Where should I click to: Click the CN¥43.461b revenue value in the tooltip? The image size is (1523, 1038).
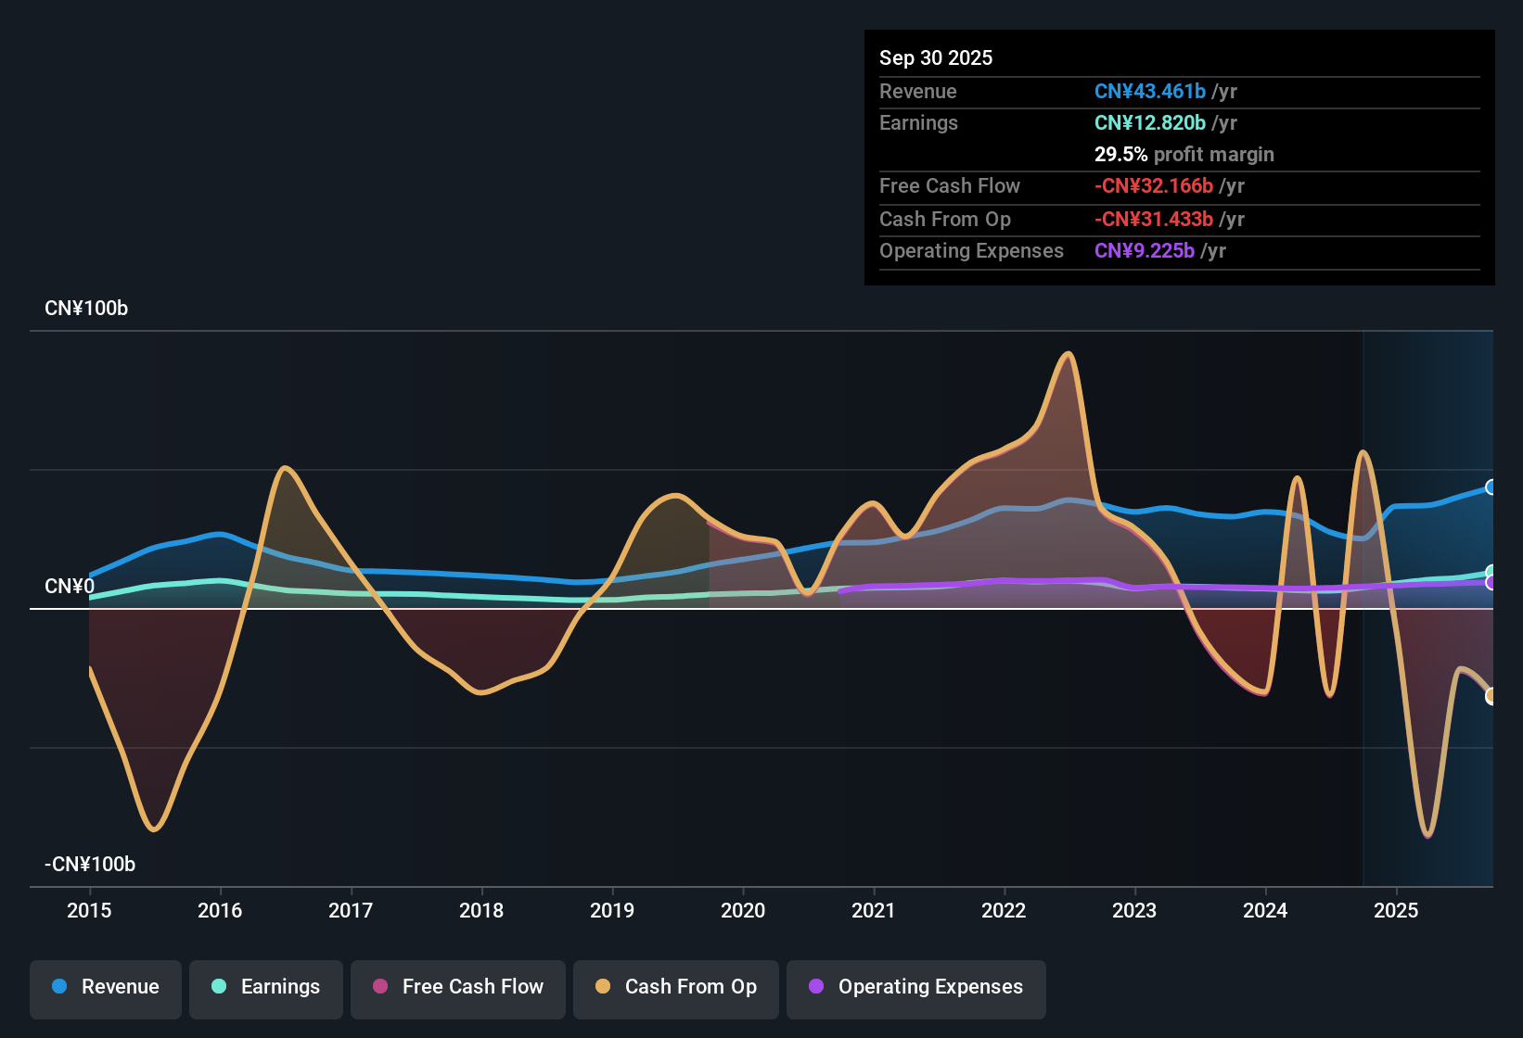point(1151,91)
